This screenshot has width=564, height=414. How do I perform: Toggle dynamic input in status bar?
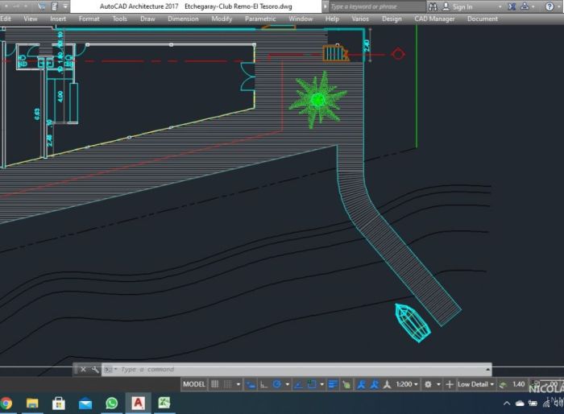click(x=251, y=384)
